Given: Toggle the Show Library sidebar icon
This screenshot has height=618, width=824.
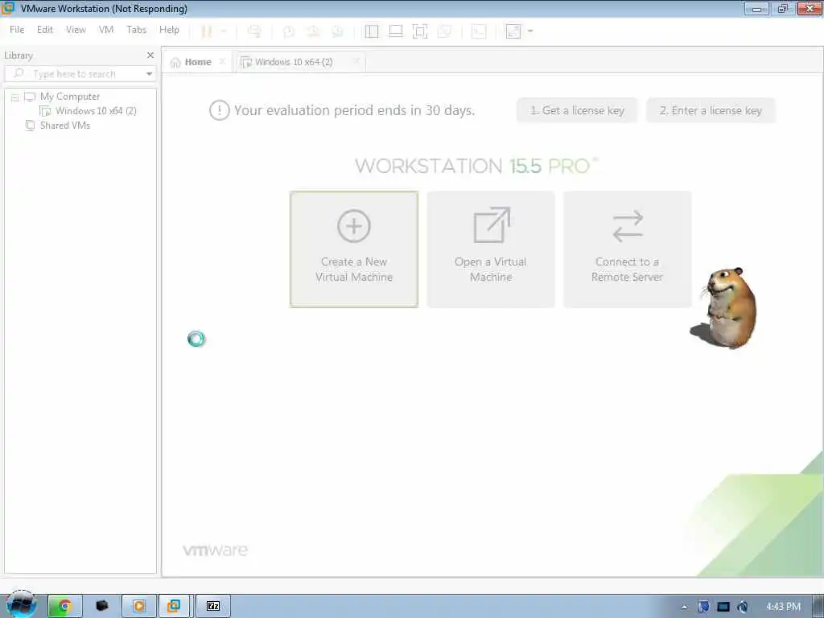Looking at the screenshot, I should coord(372,31).
